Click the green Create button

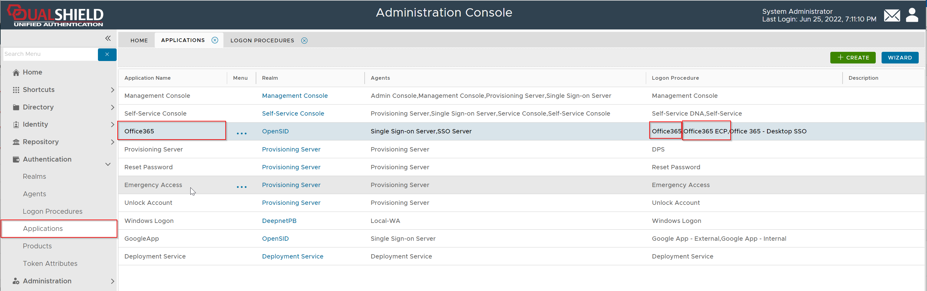(852, 58)
